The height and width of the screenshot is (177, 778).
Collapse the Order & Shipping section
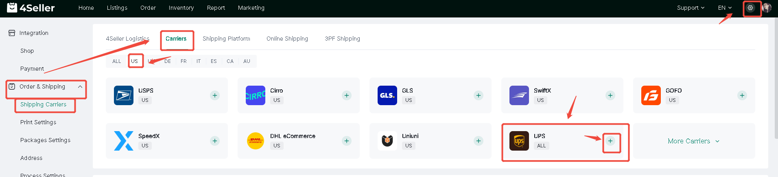pos(80,86)
